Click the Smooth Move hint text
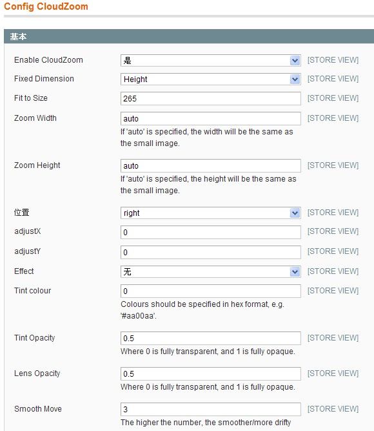Image resolution: width=374 pixels, height=431 pixels. pyautogui.click(x=206, y=423)
